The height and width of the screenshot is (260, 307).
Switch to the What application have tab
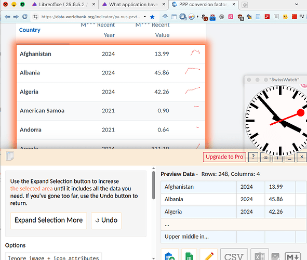click(134, 4)
